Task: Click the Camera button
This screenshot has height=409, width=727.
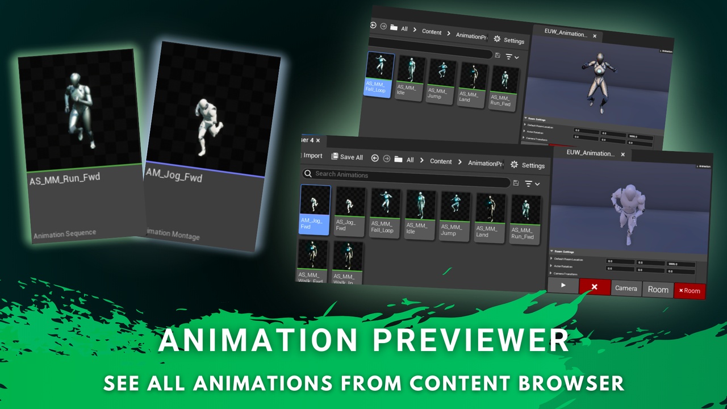Action: click(x=626, y=289)
